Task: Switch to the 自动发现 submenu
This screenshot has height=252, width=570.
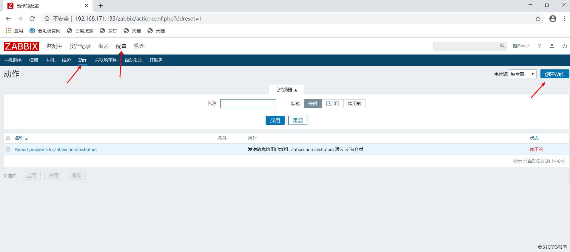Action: click(x=133, y=60)
